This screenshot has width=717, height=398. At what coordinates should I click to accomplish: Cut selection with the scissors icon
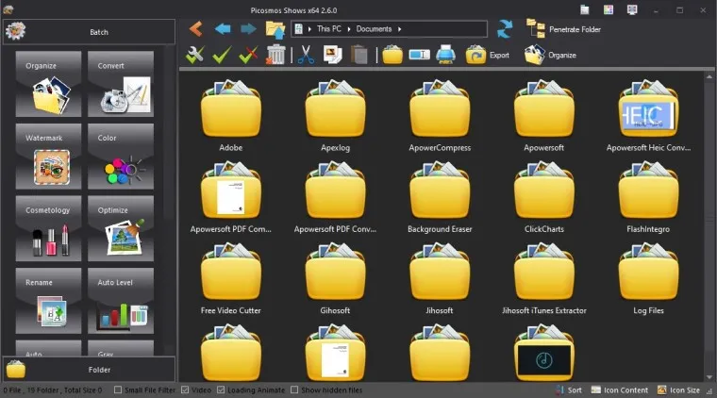click(306, 55)
